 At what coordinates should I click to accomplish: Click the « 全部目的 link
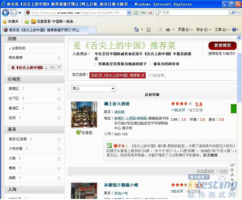coord(17,48)
